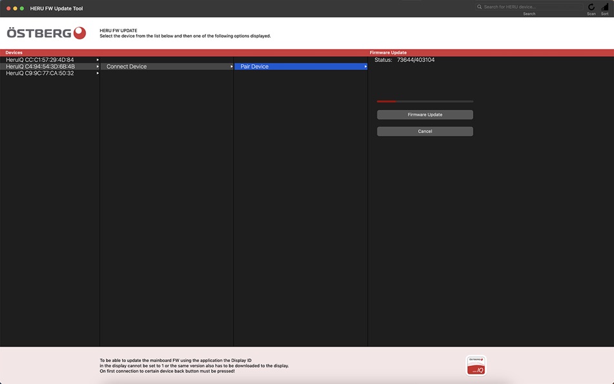
Task: Close the window with red button
Action: pyautogui.click(x=8, y=8)
